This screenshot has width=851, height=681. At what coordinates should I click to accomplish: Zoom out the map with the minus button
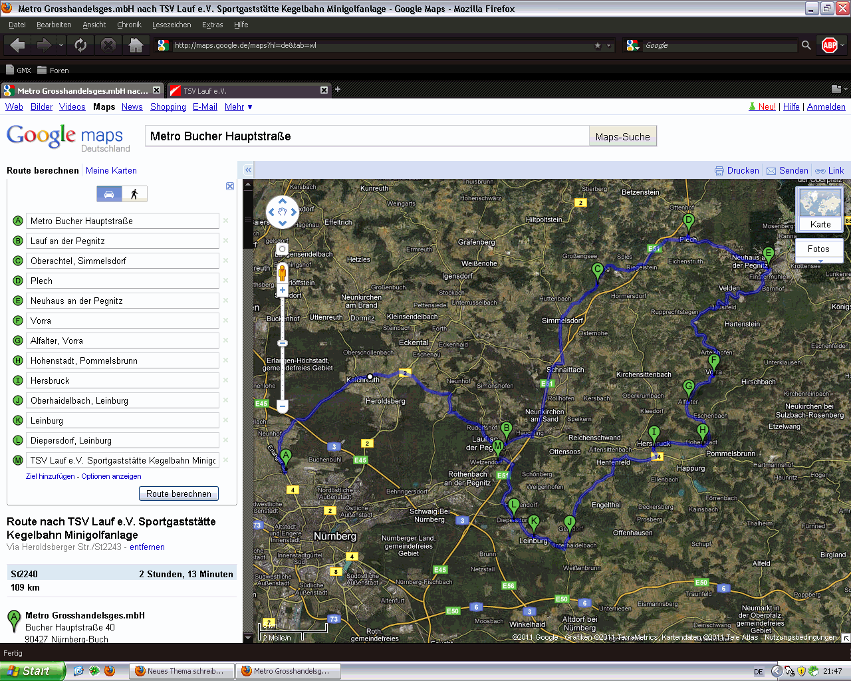pyautogui.click(x=282, y=405)
